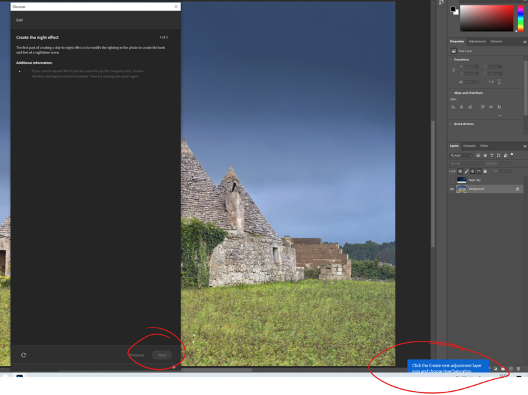
Task: Select the Background layer thumbnail
Action: pos(461,189)
